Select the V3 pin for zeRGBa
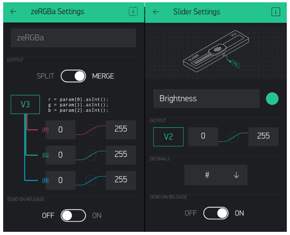Viewport: 290px width, 235px height. pyautogui.click(x=25, y=105)
